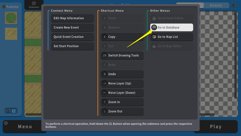The image size is (241, 136).
Task: Click Move Layer (Down)
Action: coord(122,93)
